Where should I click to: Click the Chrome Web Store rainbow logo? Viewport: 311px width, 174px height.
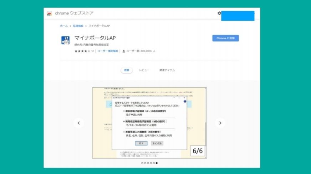49,13
